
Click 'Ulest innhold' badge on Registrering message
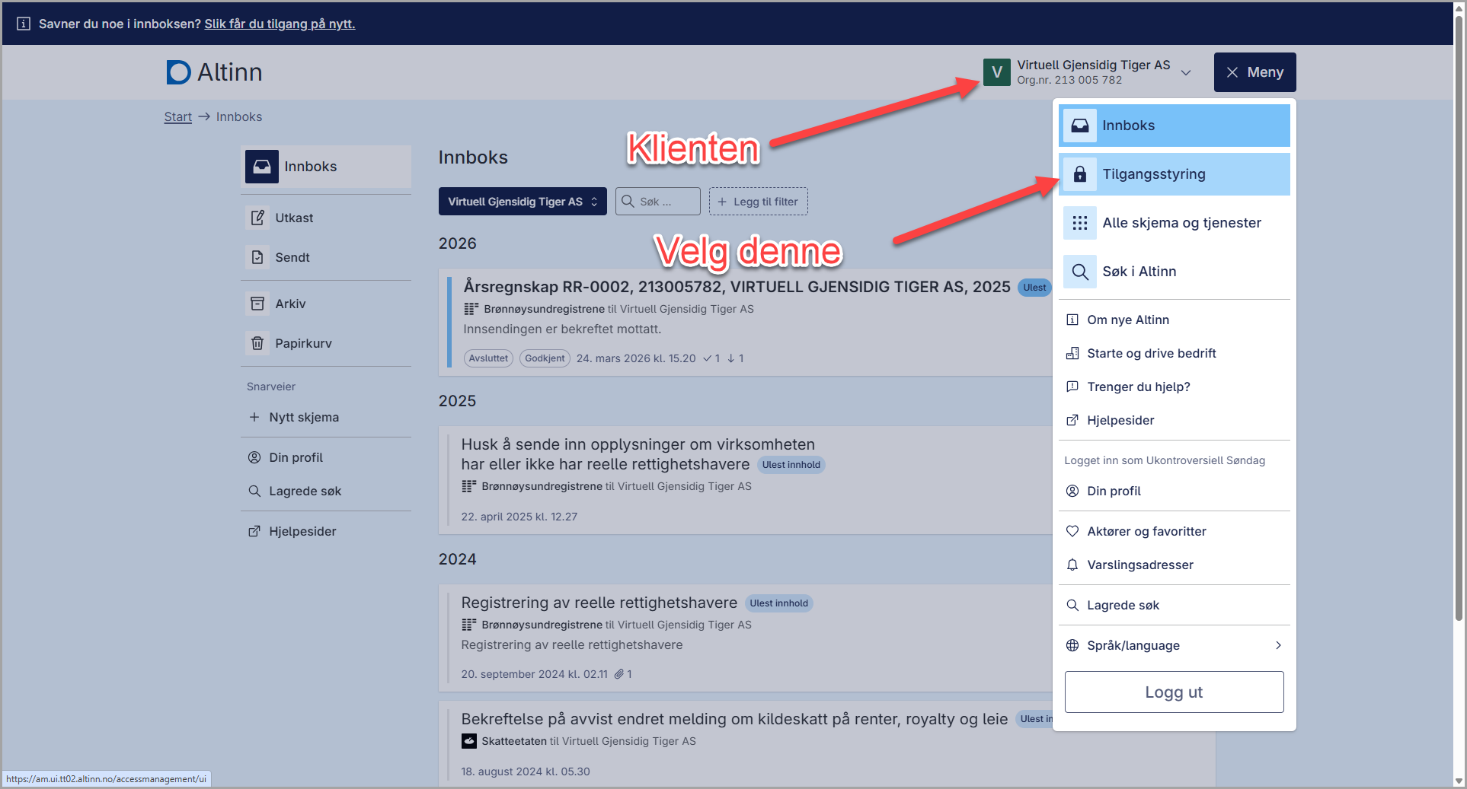pyautogui.click(x=778, y=603)
